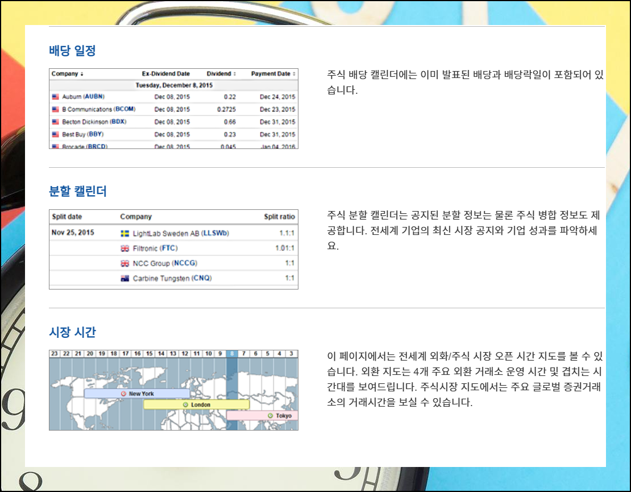Viewport: 631px width, 492px height.
Task: Open the CNQ ticker link
Action: (202, 278)
